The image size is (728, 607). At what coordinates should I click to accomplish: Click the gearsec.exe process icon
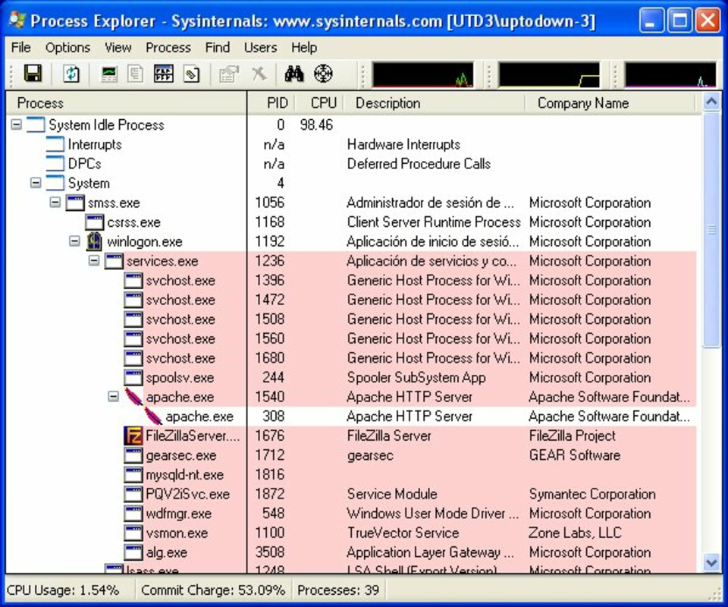(x=133, y=455)
